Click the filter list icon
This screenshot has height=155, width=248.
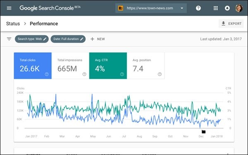coord(9,39)
